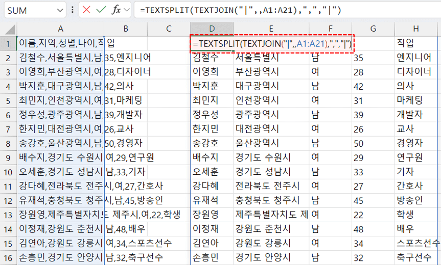This screenshot has height=265, width=441.
Task: Click cell H2 containing 엔지니어
Action: pyautogui.click(x=416, y=58)
